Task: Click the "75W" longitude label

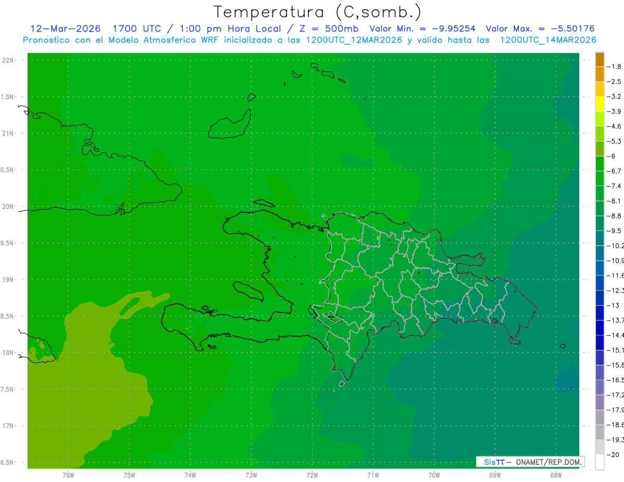Action: tap(129, 475)
